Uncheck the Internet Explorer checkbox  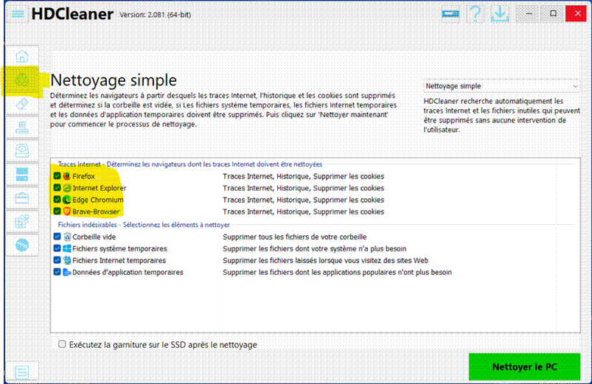57,188
